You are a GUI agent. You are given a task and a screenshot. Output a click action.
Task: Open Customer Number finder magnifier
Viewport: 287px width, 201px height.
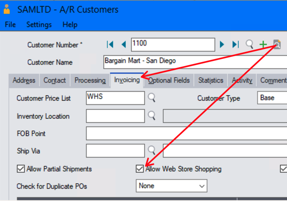pyautogui.click(x=249, y=44)
